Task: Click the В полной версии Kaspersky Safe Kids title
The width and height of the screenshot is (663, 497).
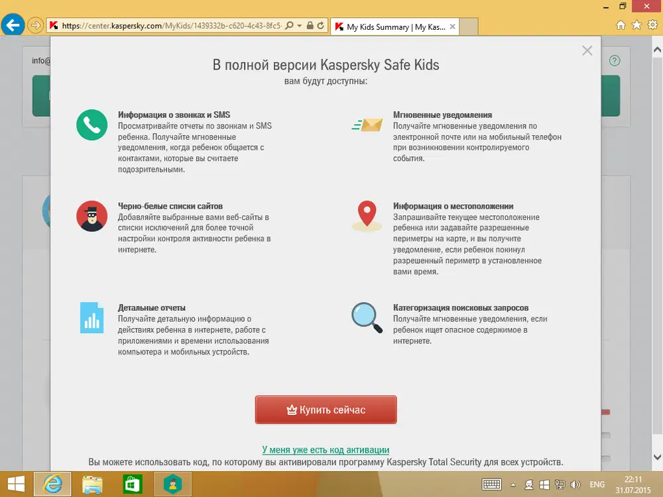Action: click(326, 65)
